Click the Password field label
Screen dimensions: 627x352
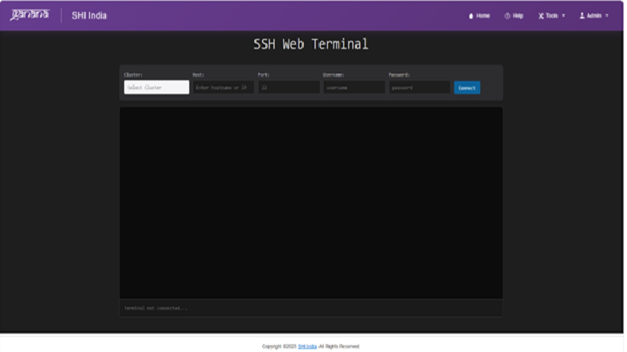[x=399, y=75]
